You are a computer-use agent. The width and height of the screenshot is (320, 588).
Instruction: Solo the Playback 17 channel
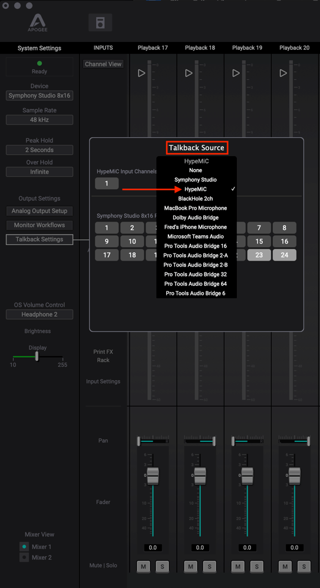[x=162, y=566]
